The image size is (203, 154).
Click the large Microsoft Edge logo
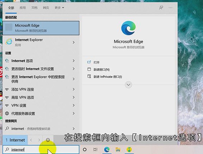(x=128, y=28)
